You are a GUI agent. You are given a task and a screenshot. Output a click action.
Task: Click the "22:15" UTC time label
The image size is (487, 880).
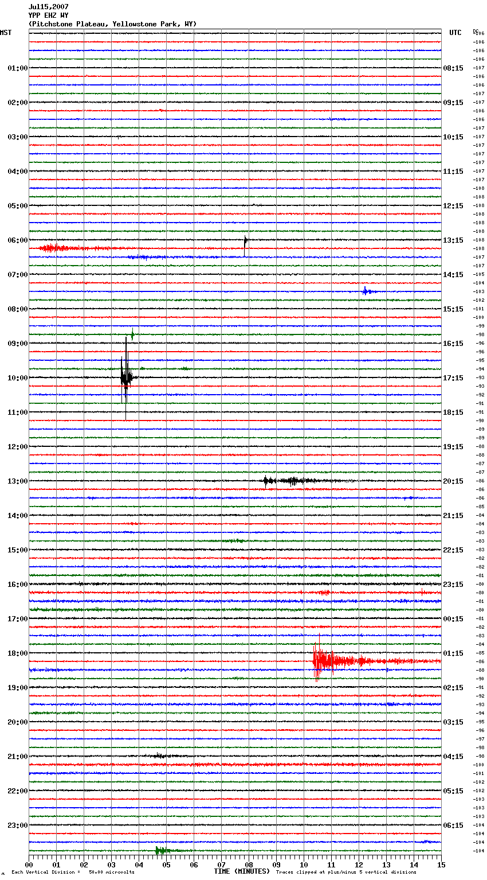point(453,550)
